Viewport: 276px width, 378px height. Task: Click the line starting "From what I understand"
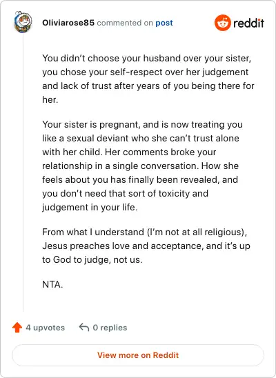coord(144,232)
